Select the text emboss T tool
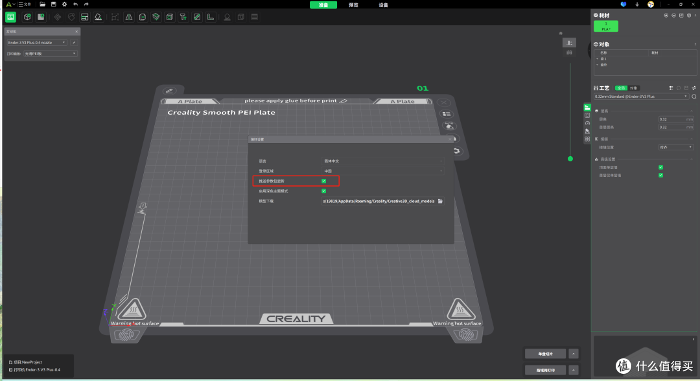700x381 pixels. (x=183, y=17)
